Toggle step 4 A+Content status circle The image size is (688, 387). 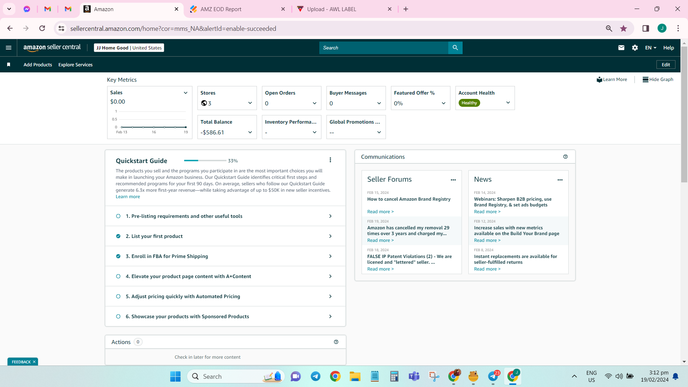tap(118, 276)
